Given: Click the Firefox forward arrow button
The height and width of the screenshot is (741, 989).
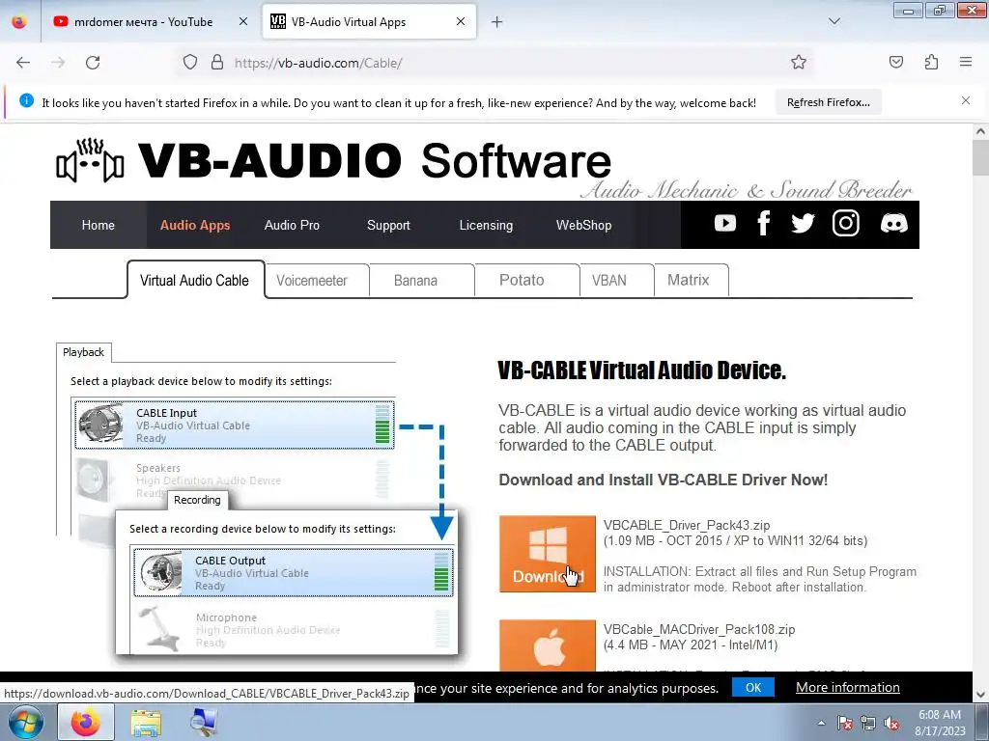Looking at the screenshot, I should pyautogui.click(x=58, y=63).
